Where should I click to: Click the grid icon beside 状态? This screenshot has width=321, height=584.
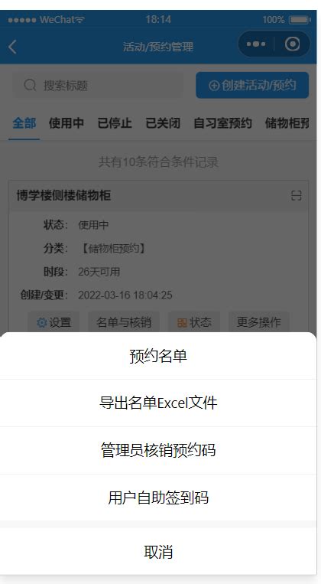click(x=182, y=322)
